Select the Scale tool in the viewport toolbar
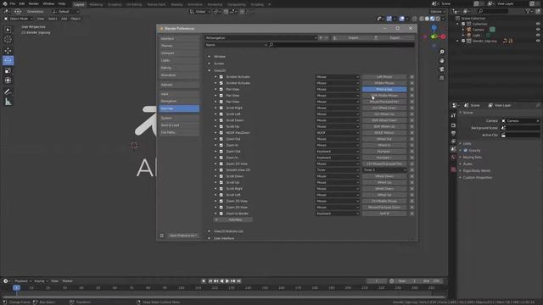Viewport: 543px width, 305px height. click(8, 70)
